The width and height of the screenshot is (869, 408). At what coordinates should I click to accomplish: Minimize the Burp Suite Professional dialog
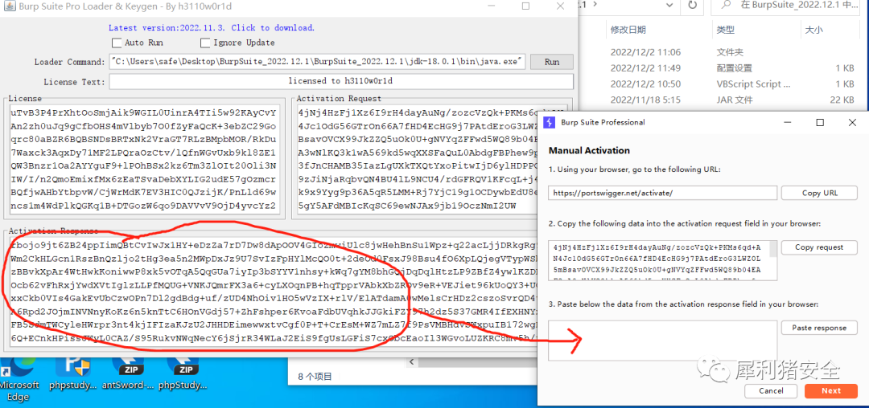[787, 122]
